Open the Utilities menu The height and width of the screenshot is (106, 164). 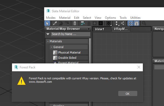click(x=135, y=18)
